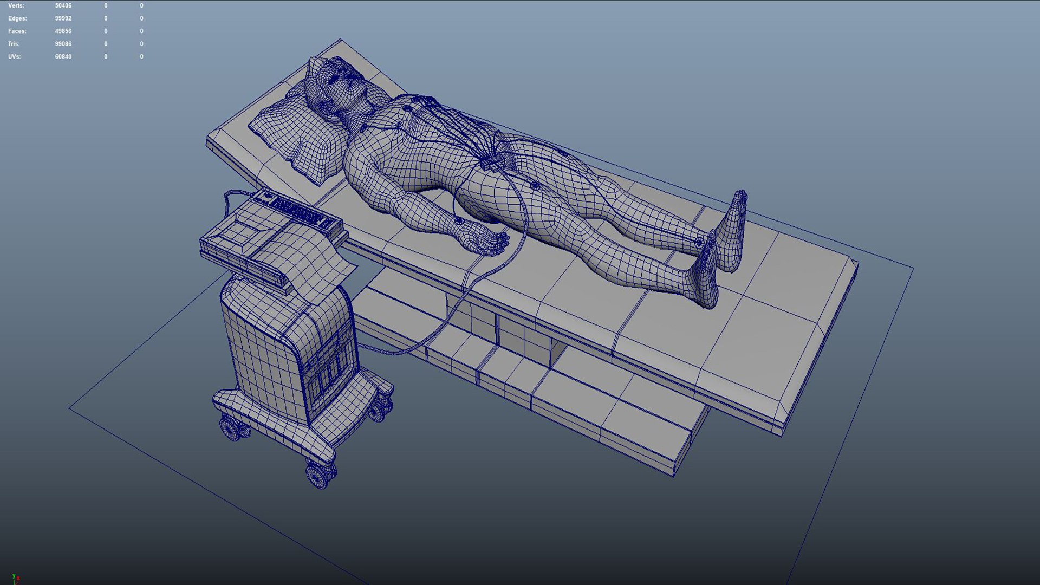The image size is (1040, 585).
Task: Click the XY axis orientation gizmo
Action: (x=16, y=579)
